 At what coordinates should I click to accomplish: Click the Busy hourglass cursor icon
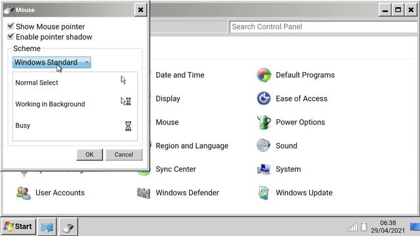point(129,126)
